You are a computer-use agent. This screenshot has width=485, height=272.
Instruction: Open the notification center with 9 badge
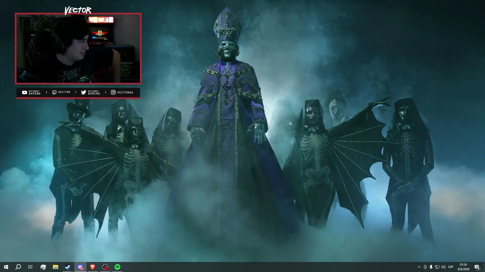(x=477, y=267)
